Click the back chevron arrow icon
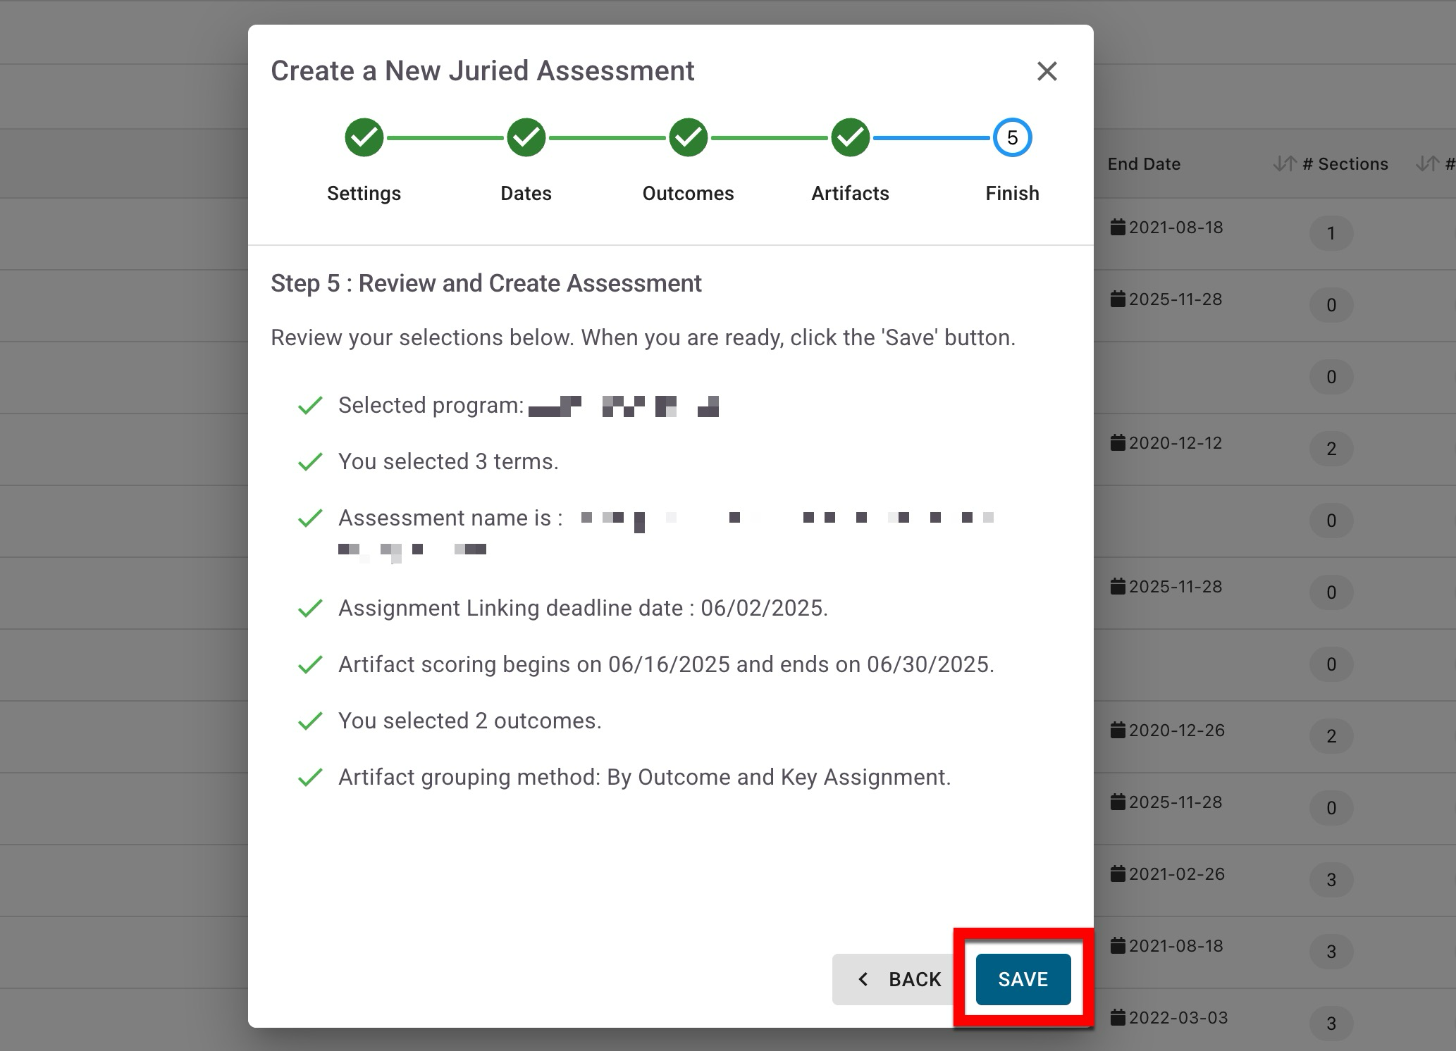1456x1051 pixels. [863, 979]
